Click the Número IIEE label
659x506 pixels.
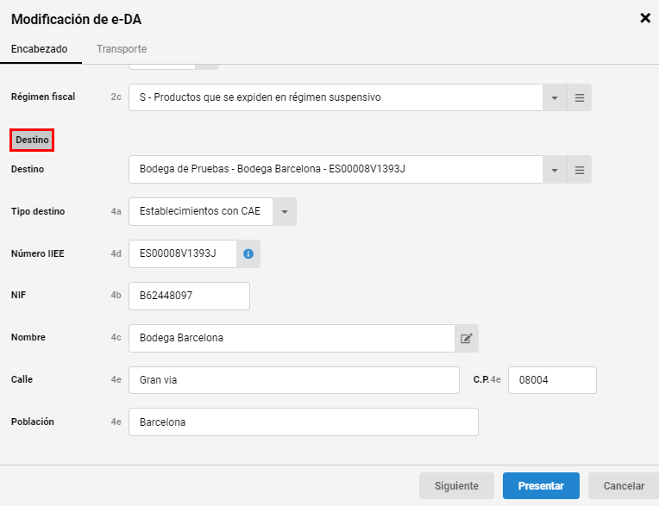pos(37,253)
